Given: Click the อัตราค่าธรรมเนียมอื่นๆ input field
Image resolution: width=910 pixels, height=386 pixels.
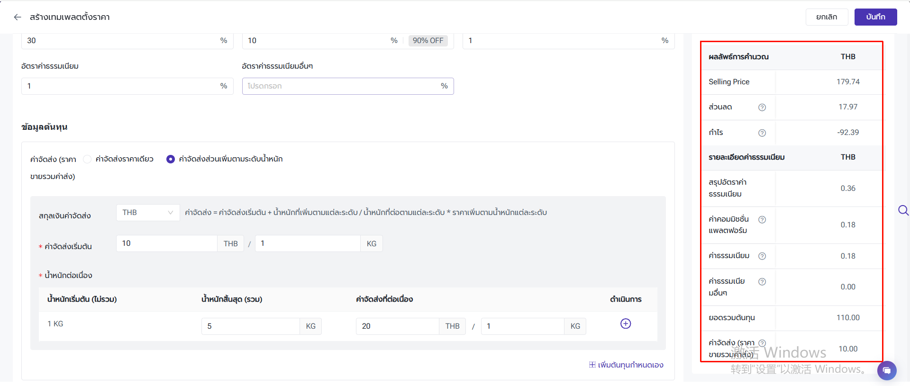Looking at the screenshot, I should (341, 86).
